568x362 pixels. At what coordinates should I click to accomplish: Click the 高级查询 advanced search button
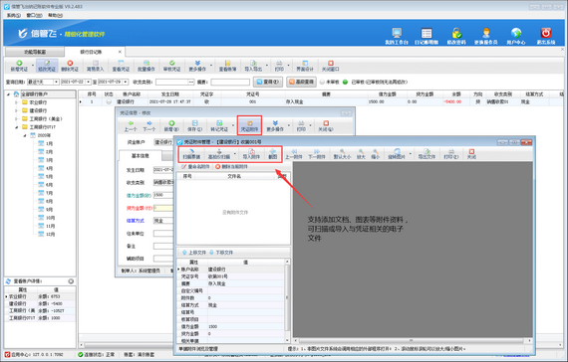pyautogui.click(x=301, y=83)
